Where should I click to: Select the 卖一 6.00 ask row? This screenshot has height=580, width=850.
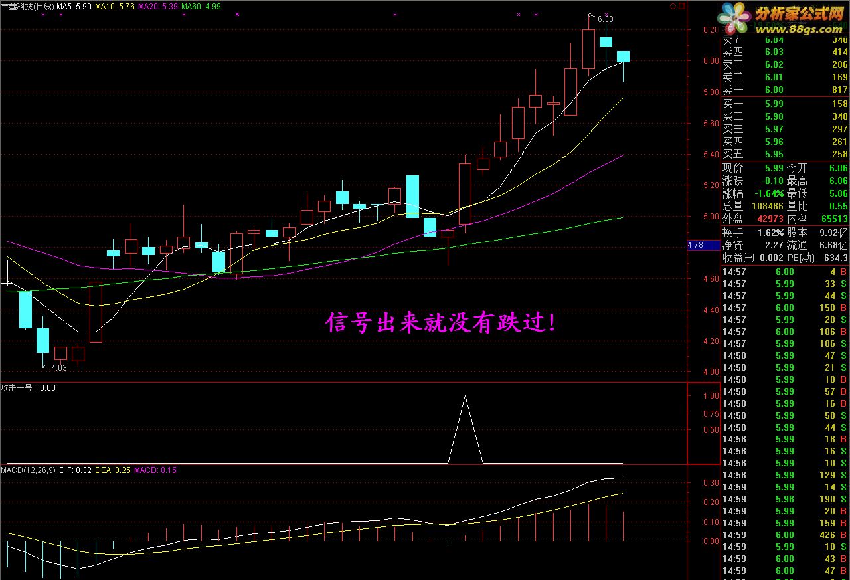(x=785, y=90)
